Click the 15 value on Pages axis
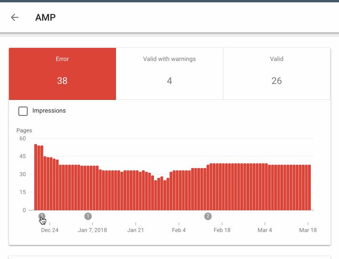This screenshot has height=259, width=339. [x=23, y=192]
